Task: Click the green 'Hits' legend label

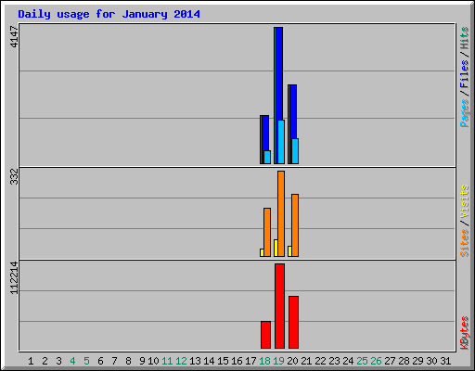Action: tap(465, 38)
